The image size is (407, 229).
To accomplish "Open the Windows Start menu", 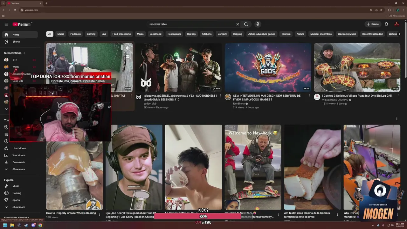I will 5,226.
